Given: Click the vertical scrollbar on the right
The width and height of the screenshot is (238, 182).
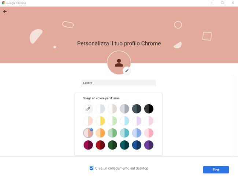Looking at the screenshot, I should pyautogui.click(x=234, y=115).
